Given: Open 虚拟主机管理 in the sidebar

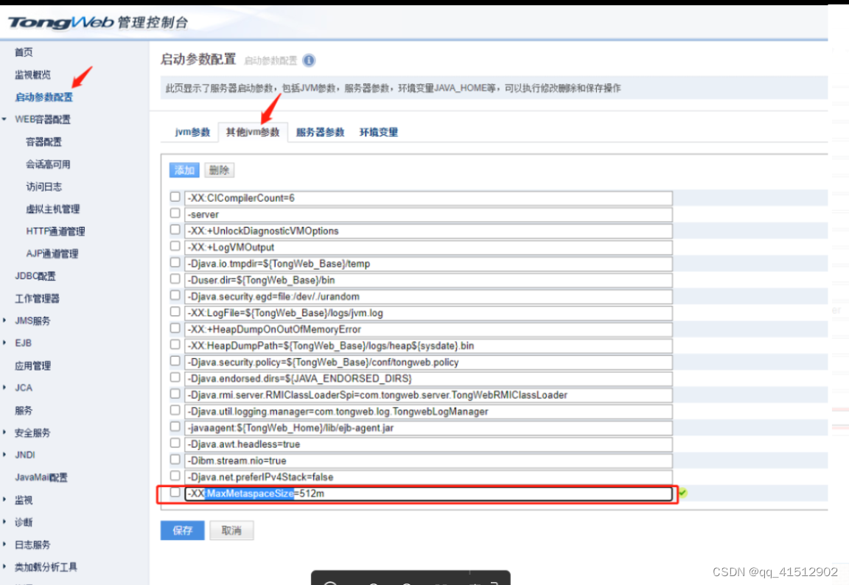Looking at the screenshot, I should pyautogui.click(x=52, y=209).
